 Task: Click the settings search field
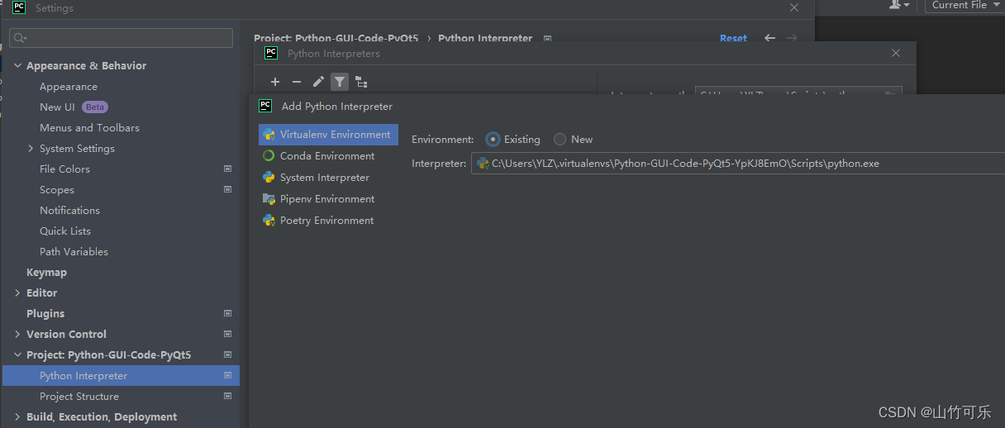(x=121, y=38)
